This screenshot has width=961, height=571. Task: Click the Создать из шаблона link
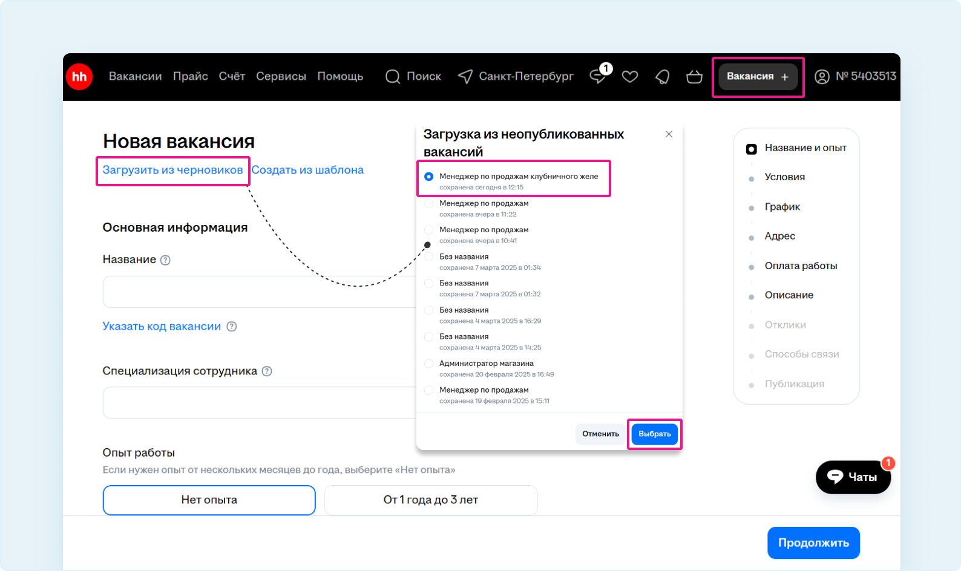click(307, 170)
